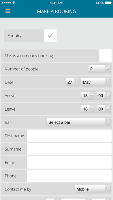Uncheck the Enquiry checkbox

(x=50, y=36)
